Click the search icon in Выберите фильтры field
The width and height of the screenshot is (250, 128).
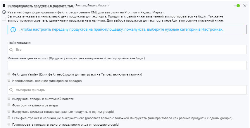(x=11, y=90)
